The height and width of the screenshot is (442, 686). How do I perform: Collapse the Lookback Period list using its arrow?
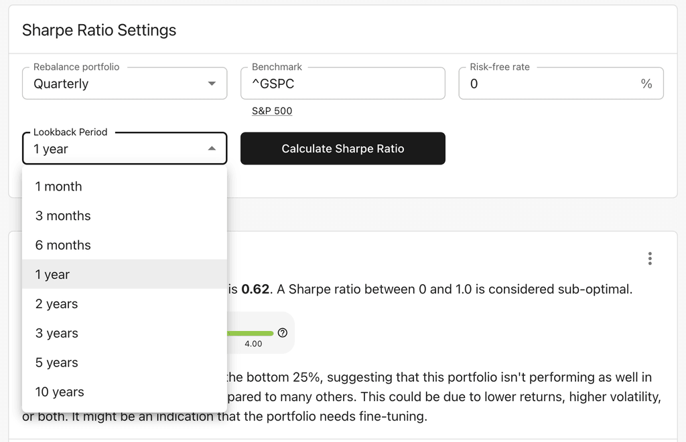[x=212, y=149]
